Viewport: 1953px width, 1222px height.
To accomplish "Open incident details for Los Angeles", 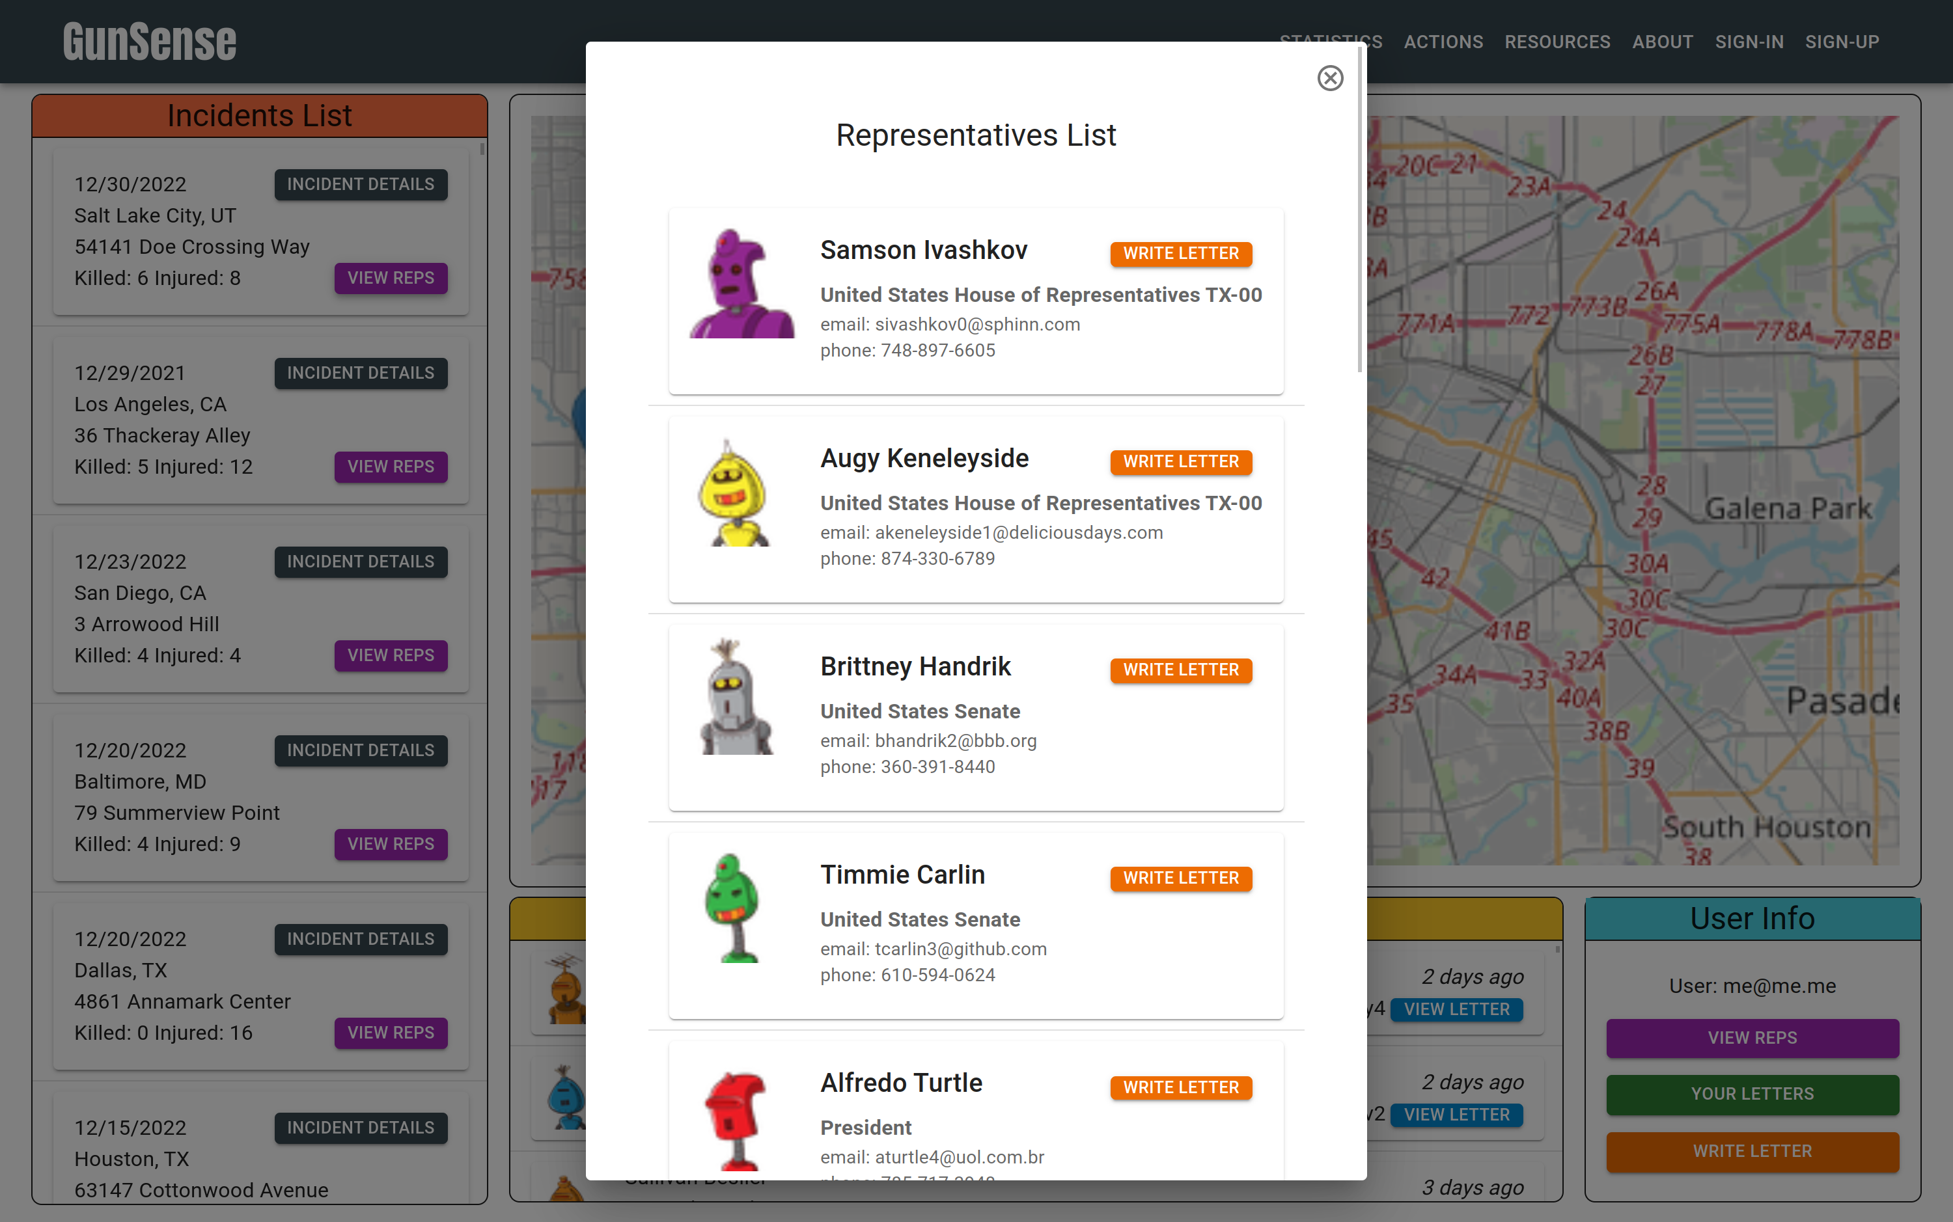I will coord(361,373).
